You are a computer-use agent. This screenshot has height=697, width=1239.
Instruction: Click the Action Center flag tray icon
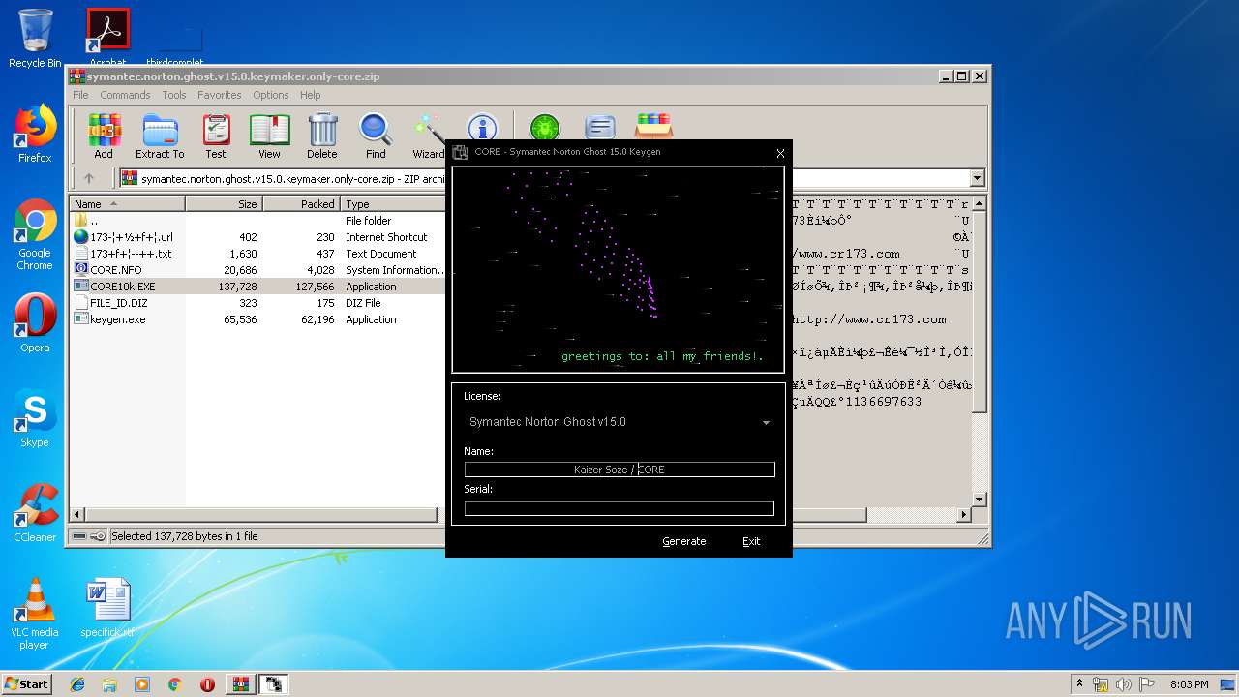(1148, 684)
